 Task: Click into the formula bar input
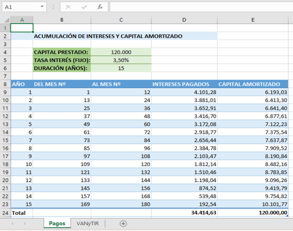[201, 7]
